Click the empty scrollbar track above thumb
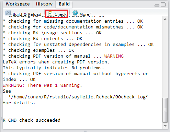This screenshot has height=132, width=170. coord(165,59)
